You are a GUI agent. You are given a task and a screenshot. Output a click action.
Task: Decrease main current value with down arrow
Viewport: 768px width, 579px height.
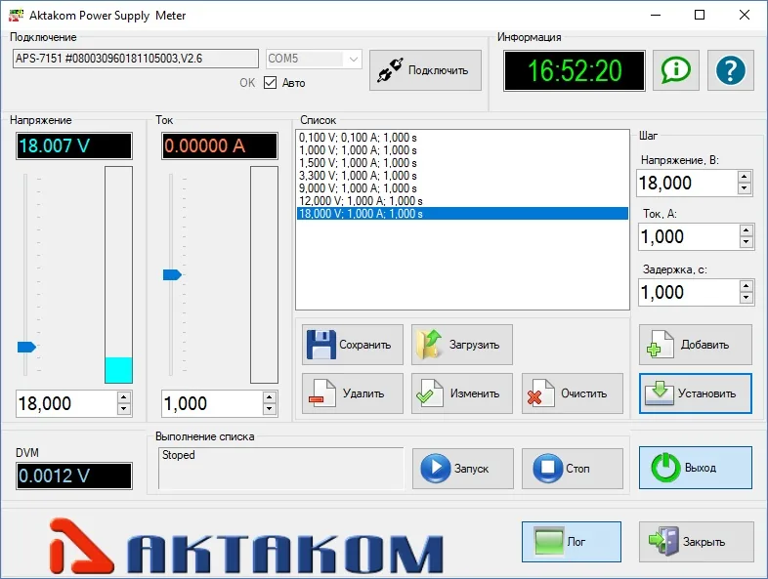click(x=270, y=409)
